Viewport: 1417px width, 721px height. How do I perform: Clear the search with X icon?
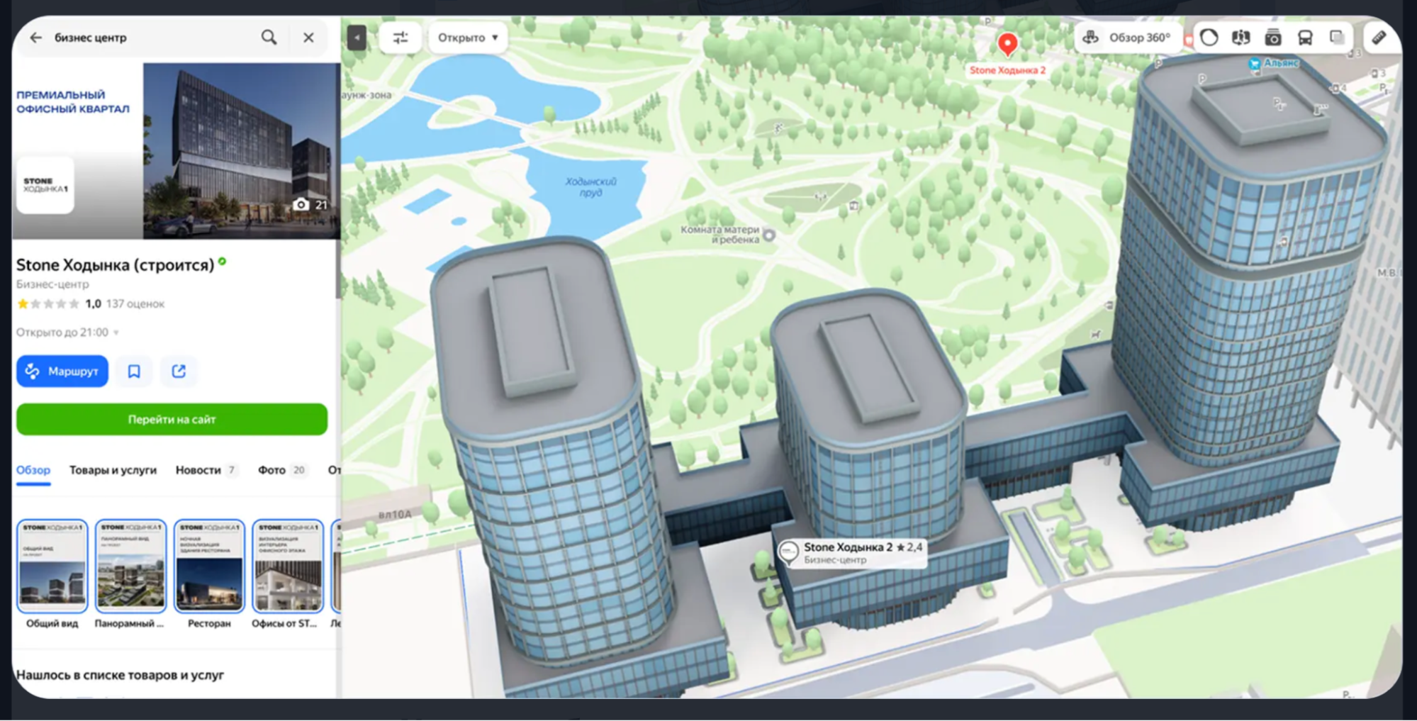[x=308, y=38]
